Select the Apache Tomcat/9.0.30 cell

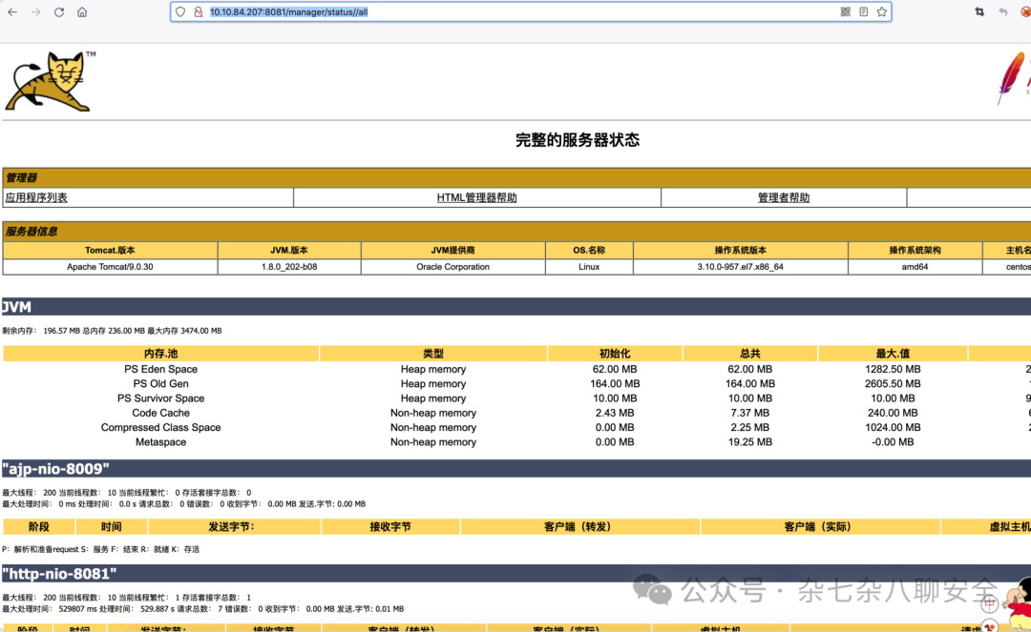(x=110, y=267)
